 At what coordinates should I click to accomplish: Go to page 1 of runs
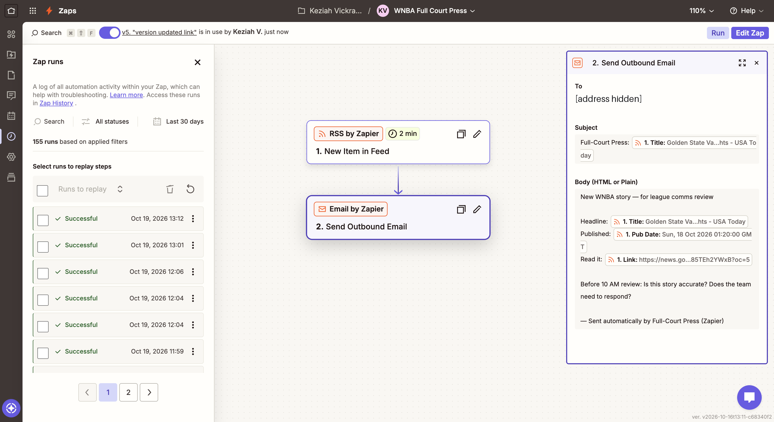108,392
